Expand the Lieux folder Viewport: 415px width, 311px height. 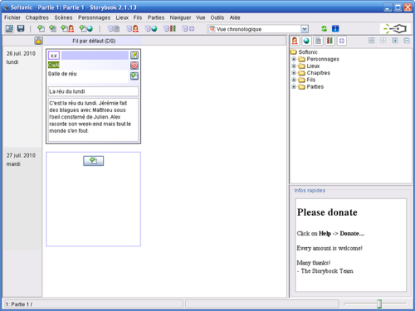(x=294, y=66)
